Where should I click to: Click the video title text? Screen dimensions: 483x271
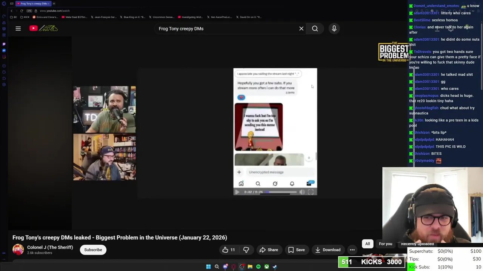(x=120, y=238)
